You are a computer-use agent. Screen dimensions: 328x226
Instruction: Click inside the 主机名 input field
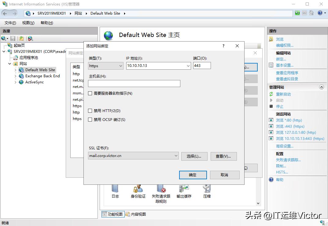pos(133,83)
